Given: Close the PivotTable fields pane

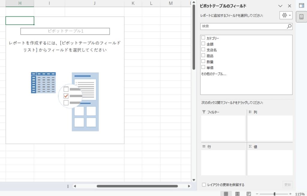Looking at the screenshot, I should point(289,6).
